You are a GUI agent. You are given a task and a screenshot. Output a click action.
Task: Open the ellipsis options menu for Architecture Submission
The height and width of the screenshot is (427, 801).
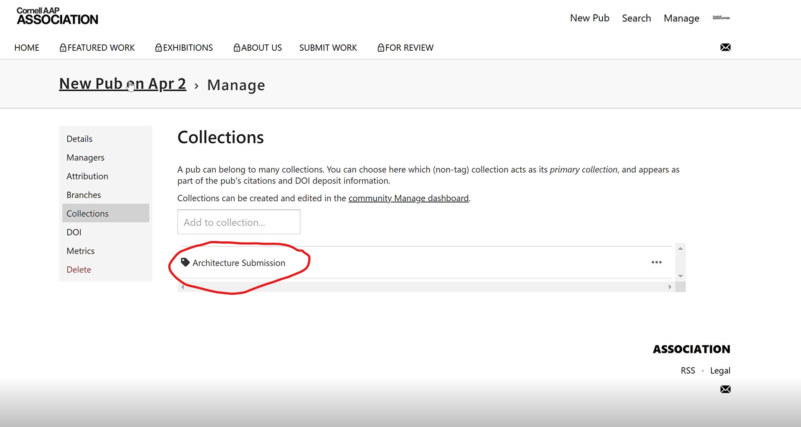click(x=657, y=262)
